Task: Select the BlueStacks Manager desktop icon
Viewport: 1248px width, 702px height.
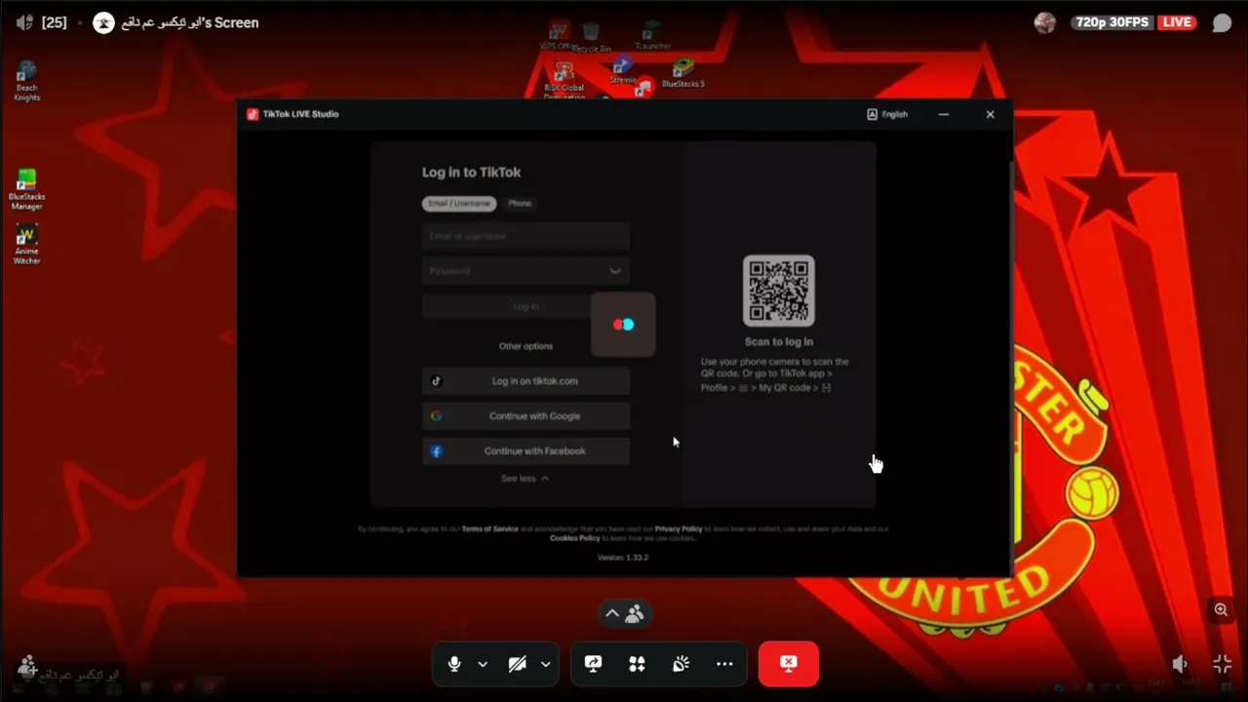Action: tap(26, 190)
